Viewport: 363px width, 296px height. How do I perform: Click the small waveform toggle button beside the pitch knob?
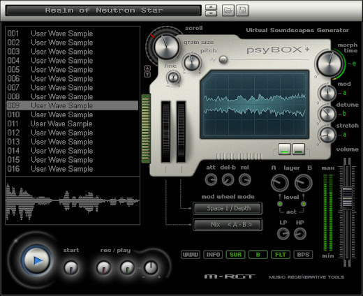pyautogui.click(x=223, y=59)
